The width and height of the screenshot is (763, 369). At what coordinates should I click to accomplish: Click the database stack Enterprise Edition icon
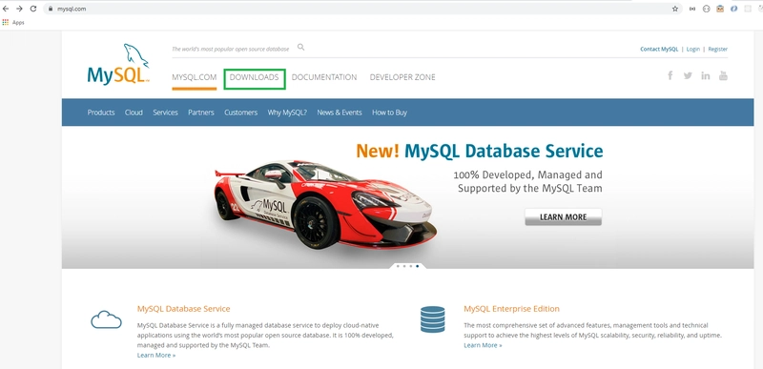pyautogui.click(x=433, y=319)
